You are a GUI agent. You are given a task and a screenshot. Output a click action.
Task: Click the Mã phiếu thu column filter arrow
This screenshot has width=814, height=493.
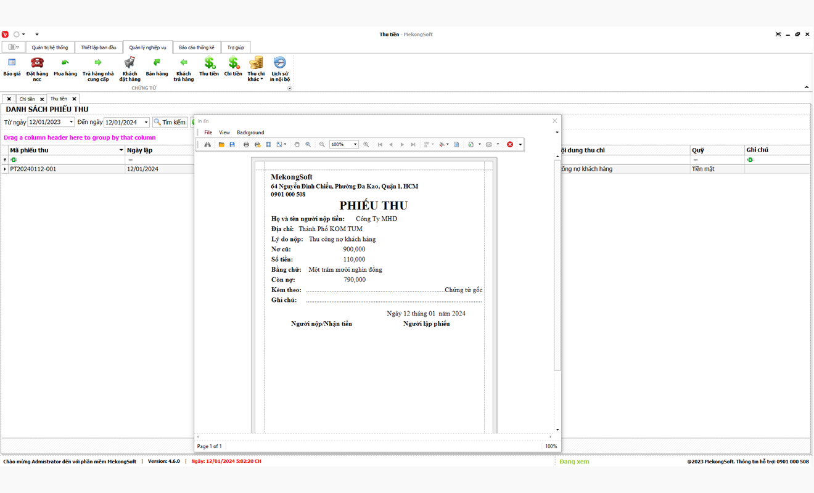pyautogui.click(x=121, y=150)
